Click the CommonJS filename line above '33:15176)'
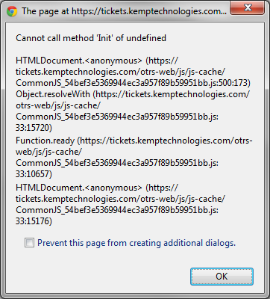Viewport: 270px width, 299px height. tap(117, 210)
